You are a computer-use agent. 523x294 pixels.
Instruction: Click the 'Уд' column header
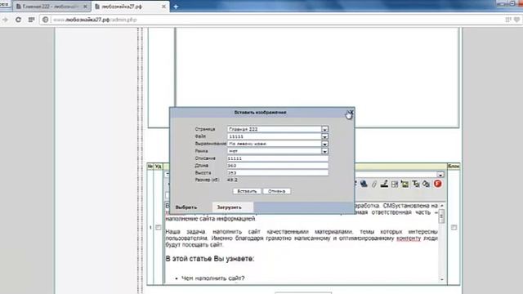point(159,166)
